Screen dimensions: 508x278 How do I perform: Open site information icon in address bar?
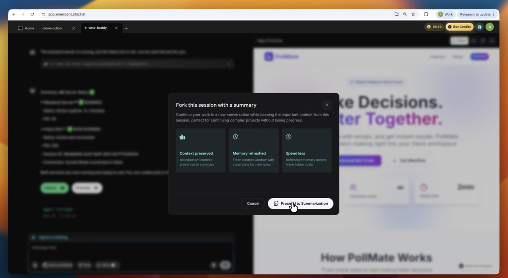click(x=43, y=14)
